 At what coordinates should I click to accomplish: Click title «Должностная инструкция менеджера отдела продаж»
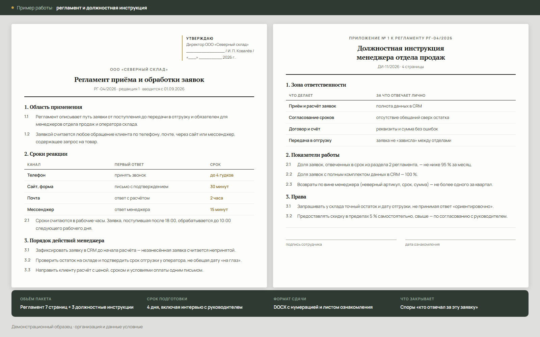coord(401,53)
